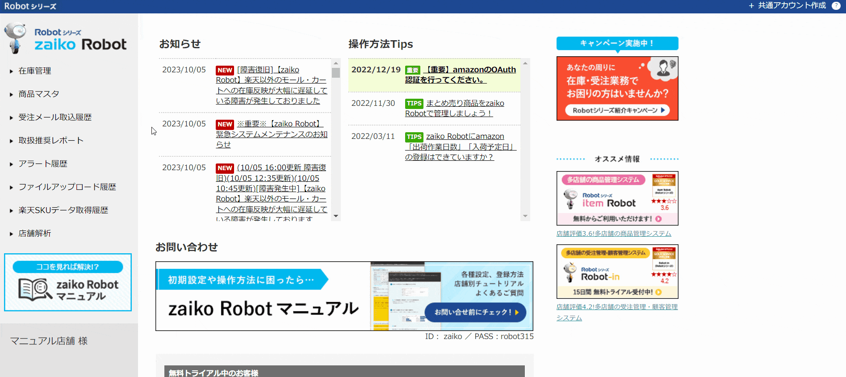Click the 無料トライアル中のお客様 header
The width and height of the screenshot is (846, 377).
pyautogui.click(x=344, y=372)
